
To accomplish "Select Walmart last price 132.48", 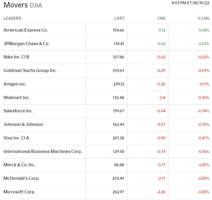I will point(118,98).
